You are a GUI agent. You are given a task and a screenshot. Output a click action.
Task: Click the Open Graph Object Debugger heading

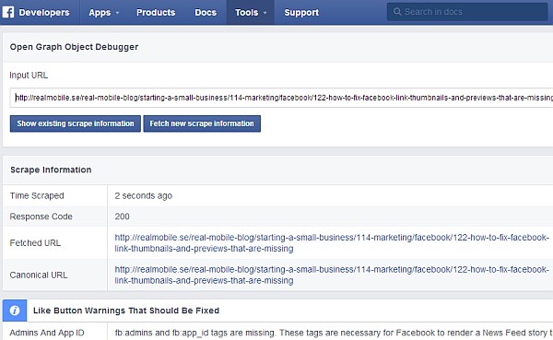(74, 47)
